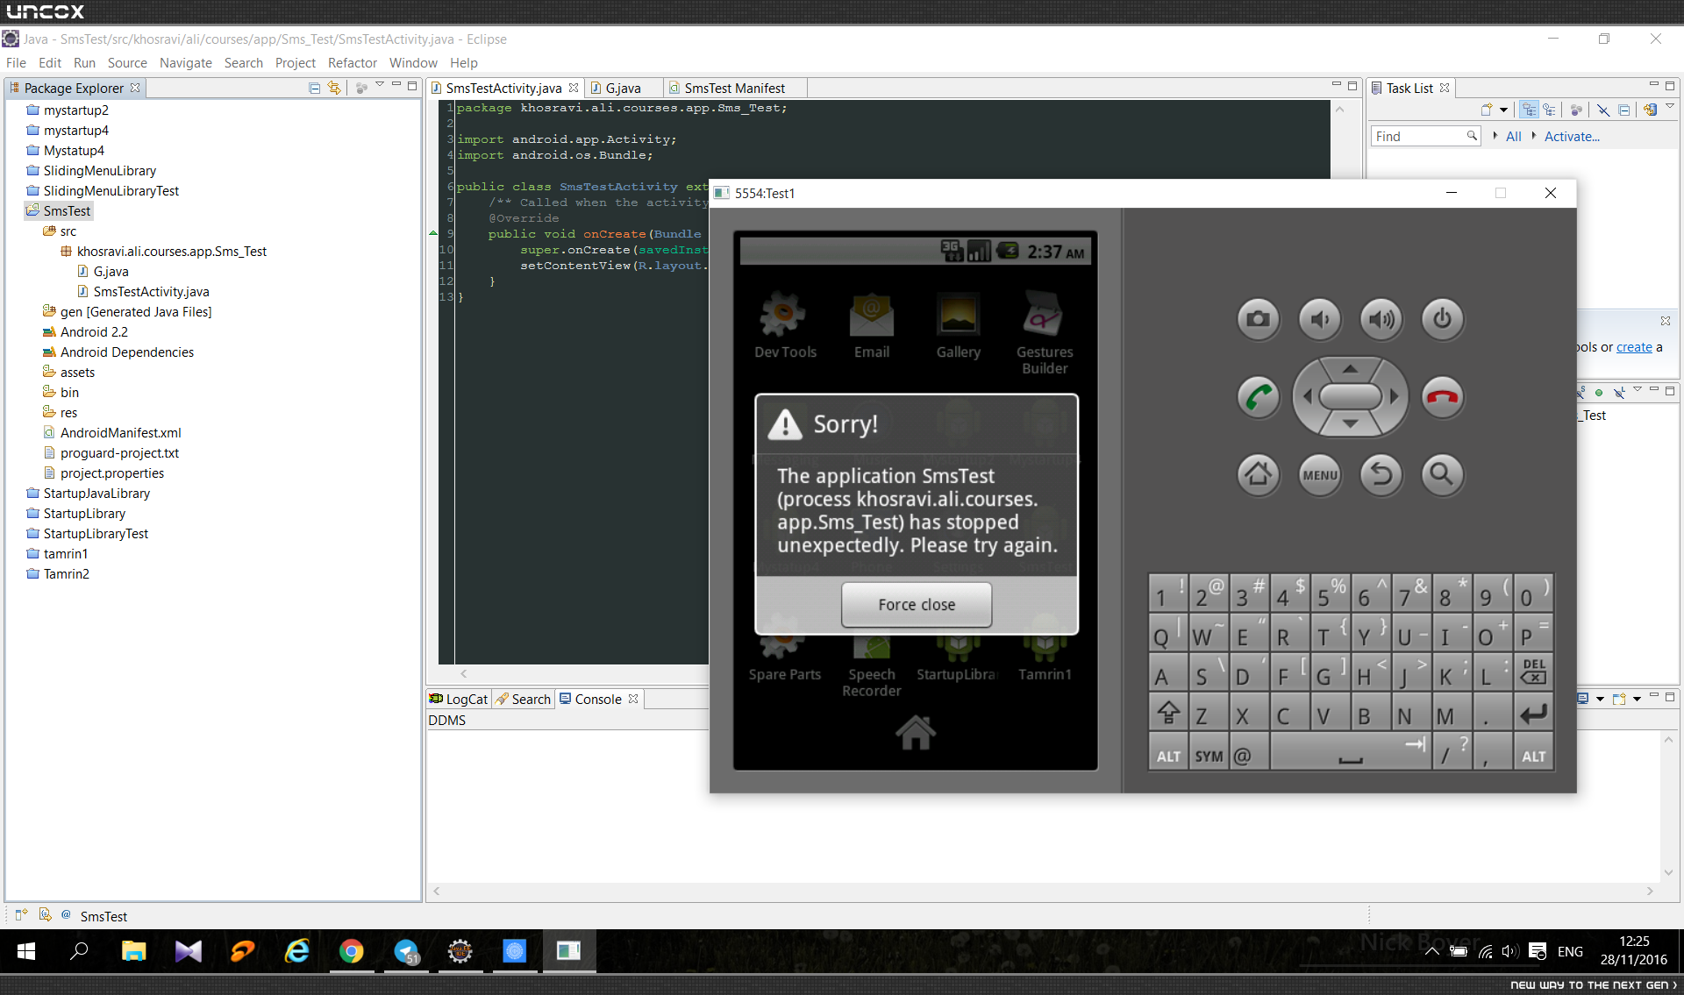Click the emulator MENU hardware button
The height and width of the screenshot is (995, 1684).
click(x=1320, y=475)
